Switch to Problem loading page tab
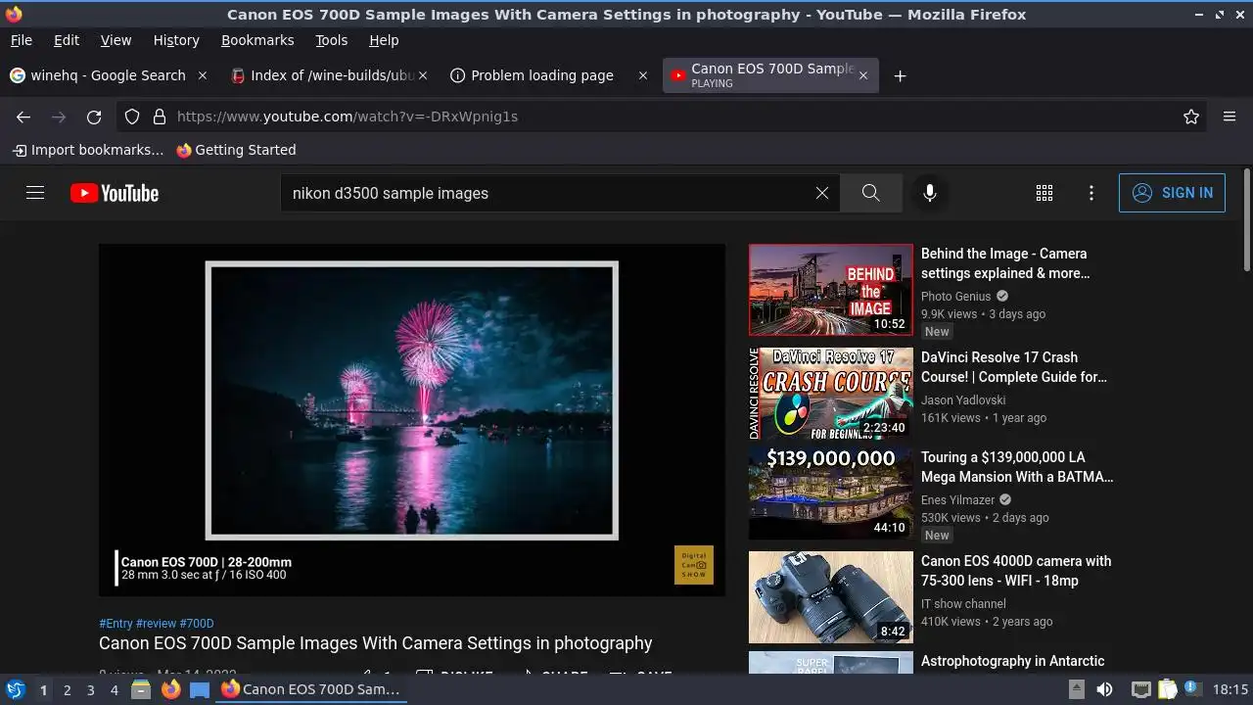 tap(542, 75)
